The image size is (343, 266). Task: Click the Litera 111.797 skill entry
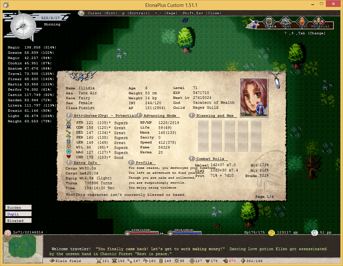click(32, 105)
